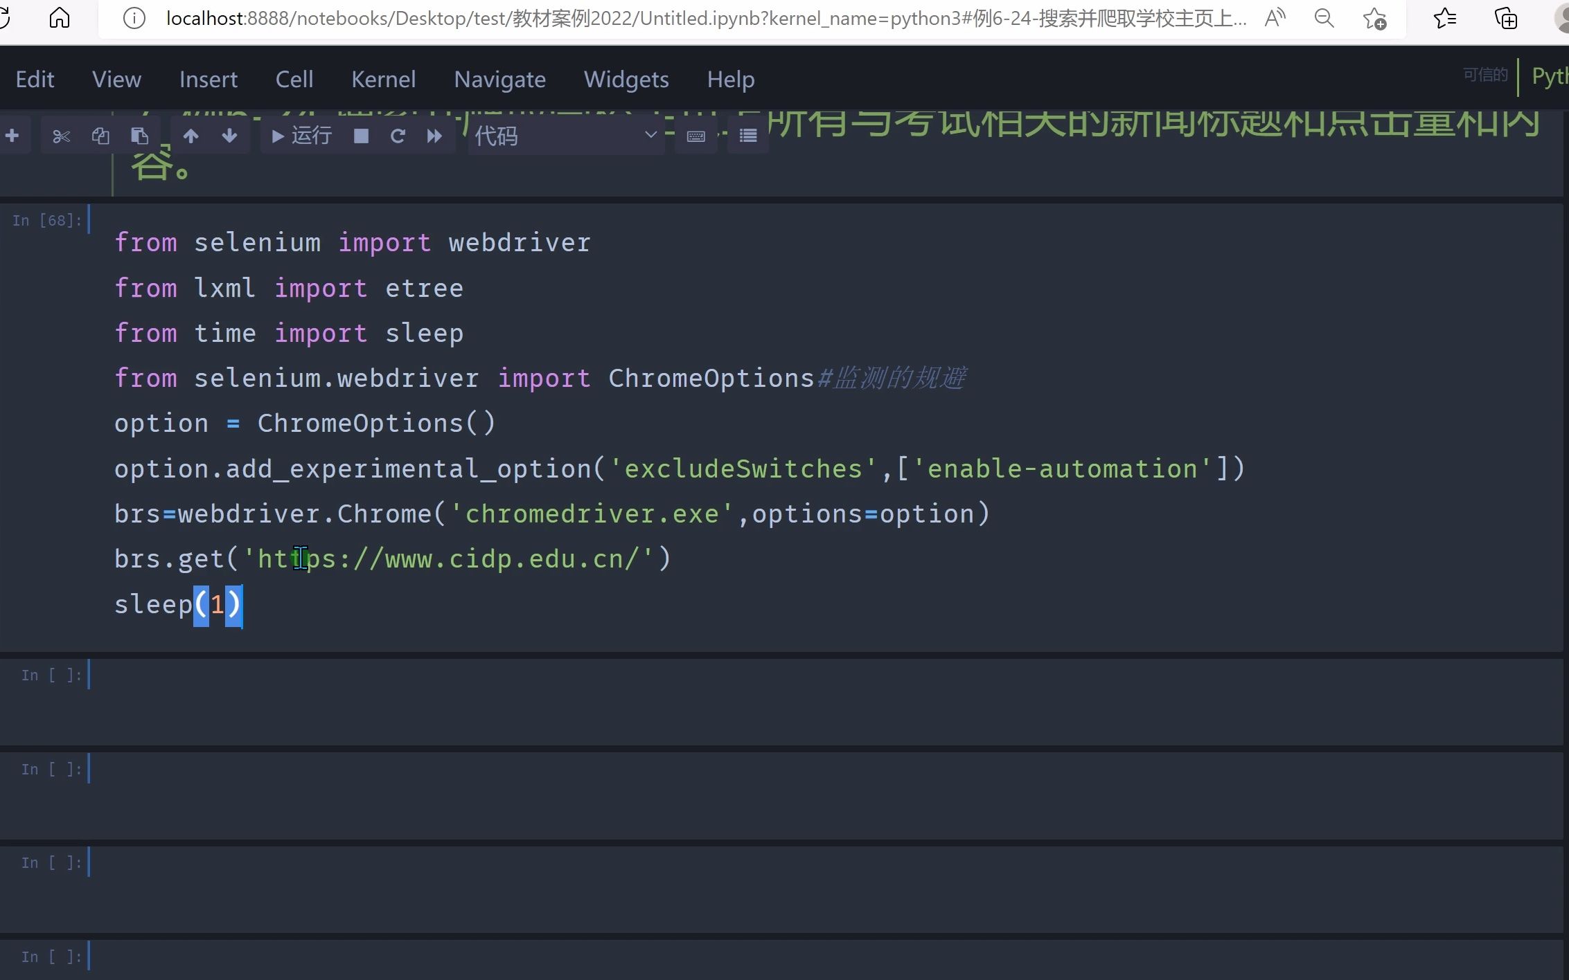The image size is (1569, 980).
Task: Click the word webdriver on first code line
Action: [520, 242]
